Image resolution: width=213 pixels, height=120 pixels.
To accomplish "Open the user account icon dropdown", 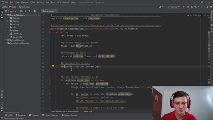I will [x=161, y=7].
